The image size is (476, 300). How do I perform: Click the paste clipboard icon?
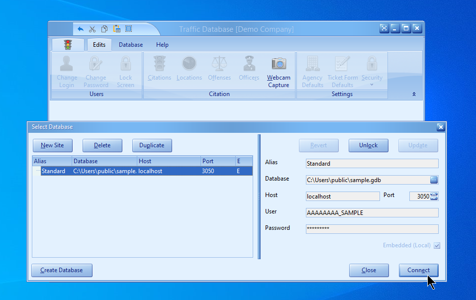click(x=117, y=29)
